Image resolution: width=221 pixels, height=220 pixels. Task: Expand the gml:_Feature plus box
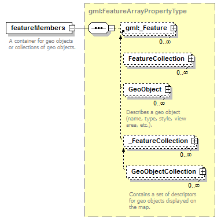pyautogui.click(x=174, y=28)
